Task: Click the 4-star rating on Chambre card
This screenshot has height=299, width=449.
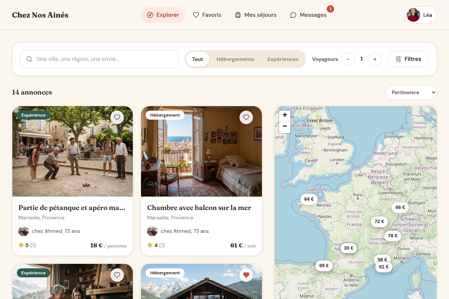Action: (x=156, y=246)
